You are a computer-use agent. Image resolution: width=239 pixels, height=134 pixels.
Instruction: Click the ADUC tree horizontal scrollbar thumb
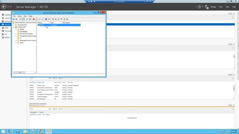(x=20, y=73)
